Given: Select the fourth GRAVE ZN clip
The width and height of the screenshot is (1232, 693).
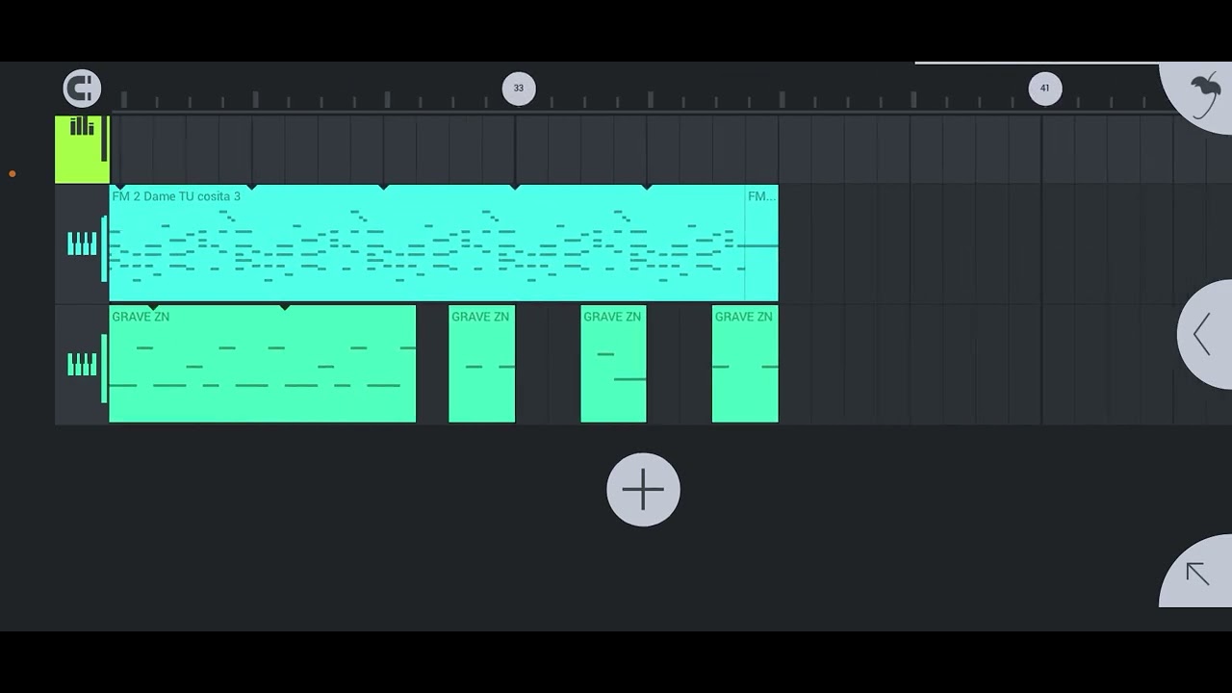Looking at the screenshot, I should pyautogui.click(x=745, y=364).
